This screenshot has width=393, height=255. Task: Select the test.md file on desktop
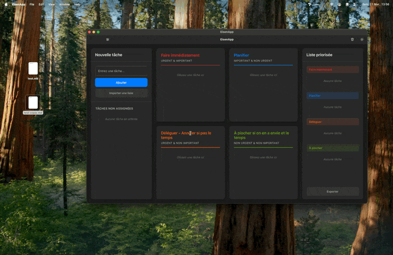(33, 71)
